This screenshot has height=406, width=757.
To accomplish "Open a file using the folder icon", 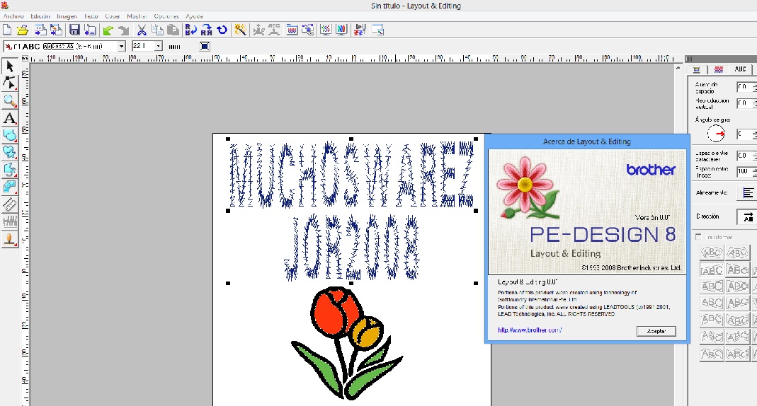I will [22, 30].
